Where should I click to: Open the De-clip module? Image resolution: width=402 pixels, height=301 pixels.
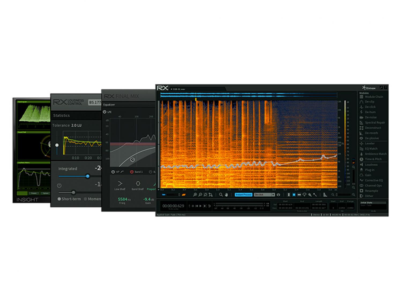coord(369,102)
